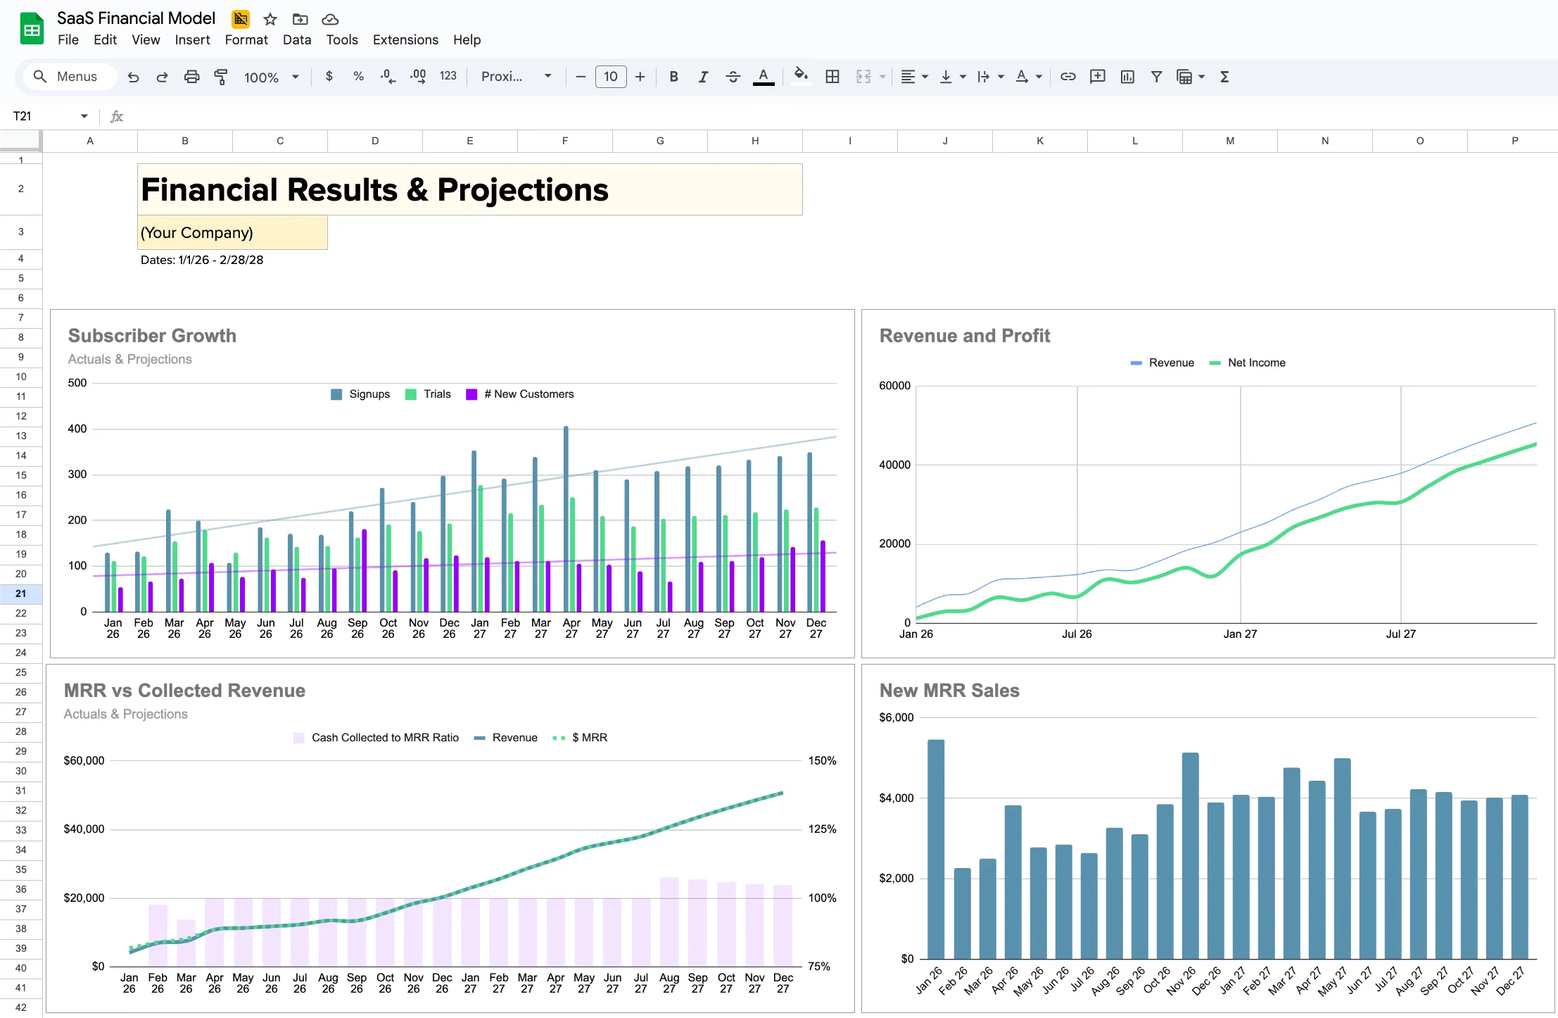The image size is (1558, 1018).
Task: Decrease decimal places
Action: tap(387, 76)
